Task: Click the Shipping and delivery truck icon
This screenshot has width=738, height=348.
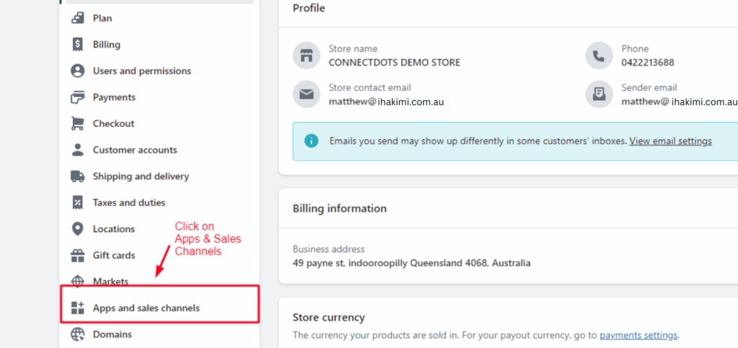Action: [x=78, y=177]
